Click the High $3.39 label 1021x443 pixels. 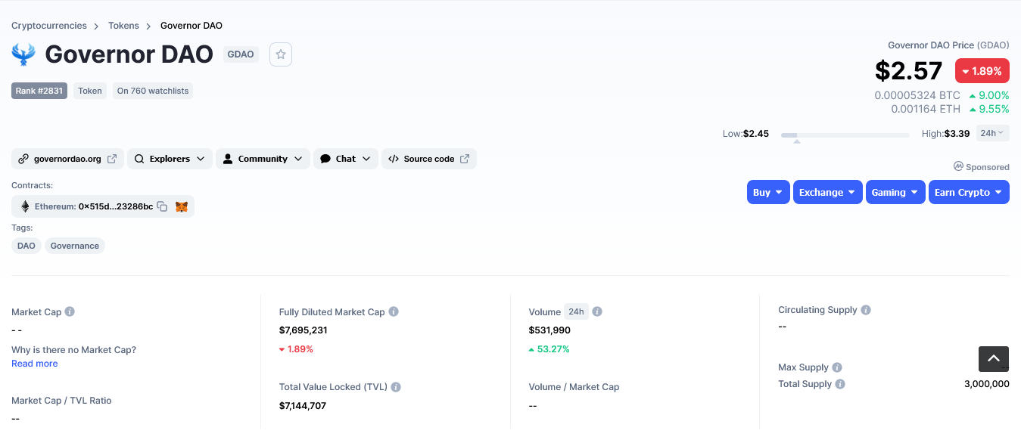pos(945,134)
